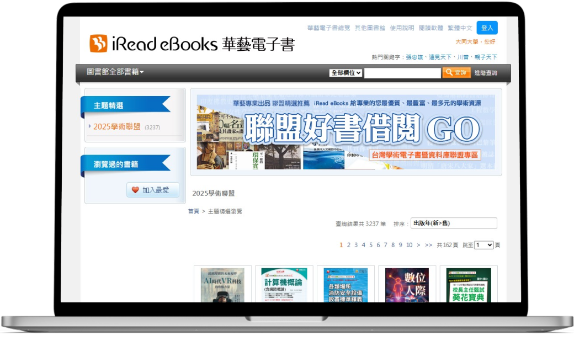574x341 pixels.
Task: Select hot keyword 親子天下
Action: [x=486, y=57]
